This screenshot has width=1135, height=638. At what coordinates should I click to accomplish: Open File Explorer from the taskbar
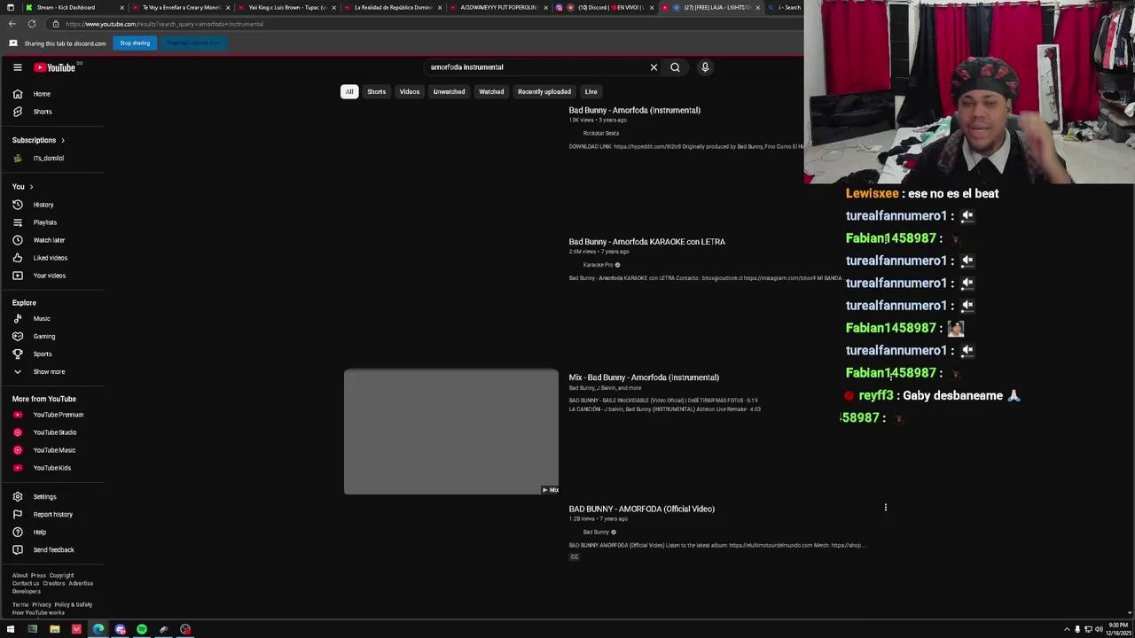54,630
